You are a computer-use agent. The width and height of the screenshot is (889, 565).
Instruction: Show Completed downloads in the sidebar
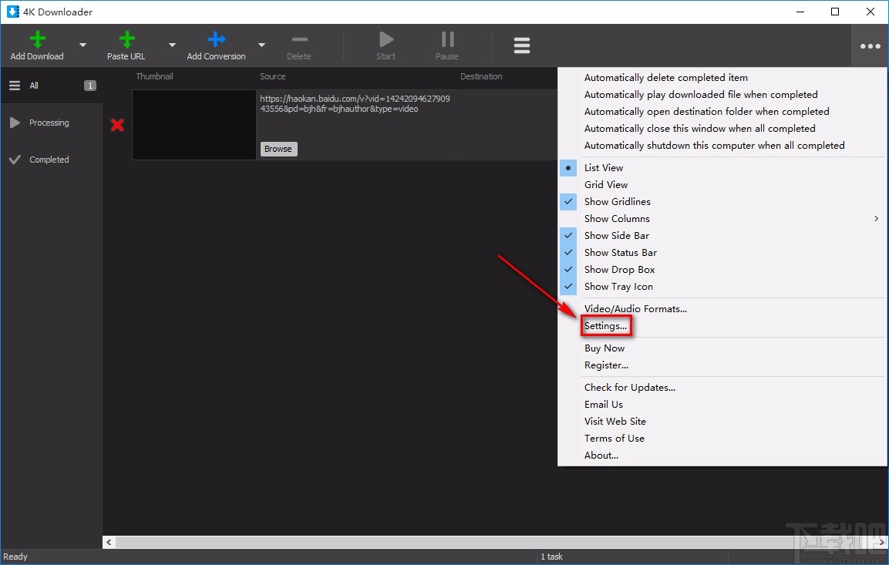point(49,160)
